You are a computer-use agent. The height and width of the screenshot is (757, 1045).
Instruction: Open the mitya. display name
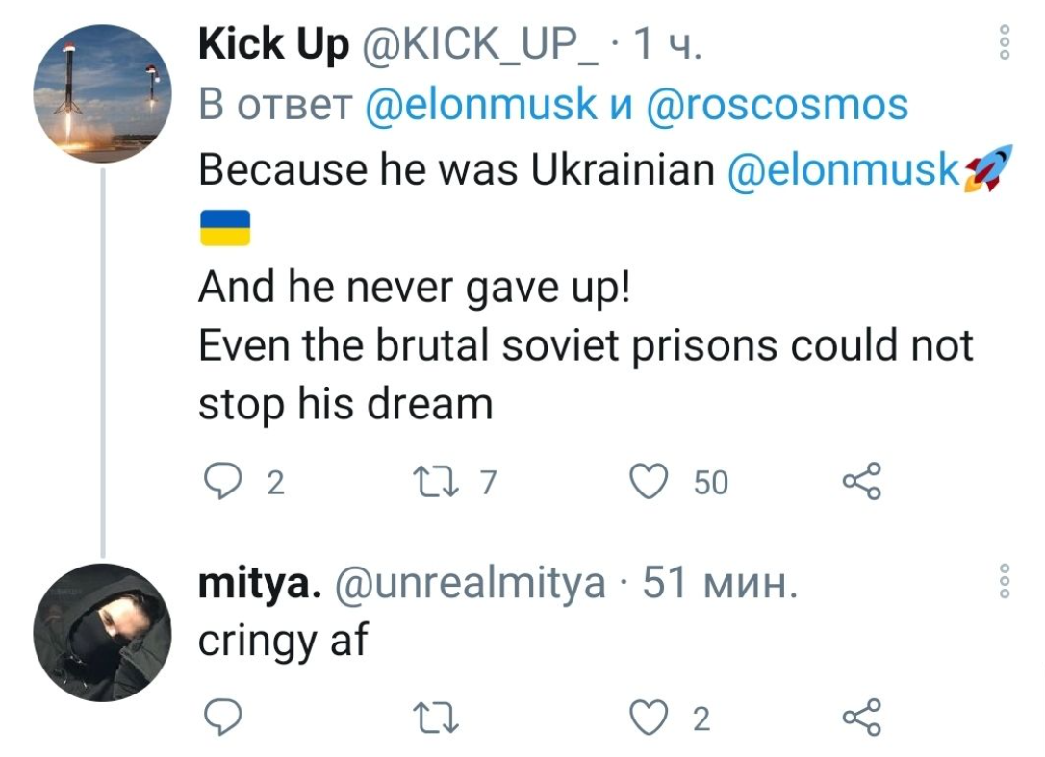[x=260, y=584]
